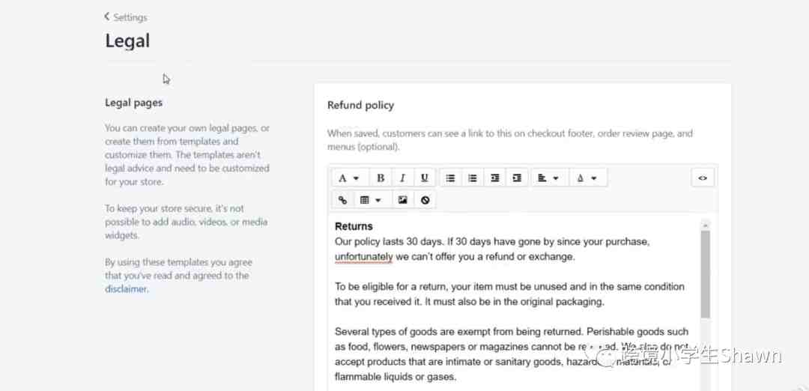Insert a numbered list
The width and height of the screenshot is (809, 391).
(x=473, y=178)
